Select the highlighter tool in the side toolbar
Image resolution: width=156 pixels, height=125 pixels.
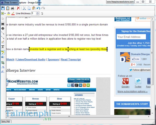pos(3,52)
